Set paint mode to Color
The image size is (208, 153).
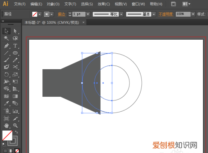tap(5, 151)
